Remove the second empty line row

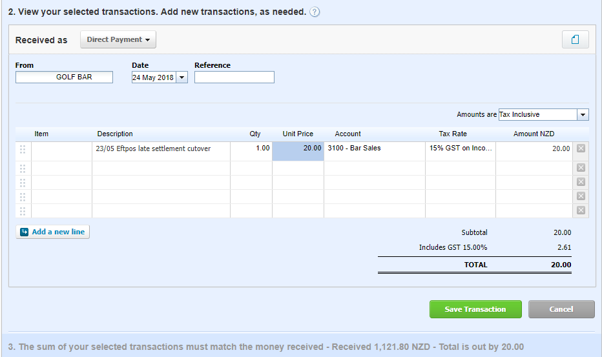(580, 168)
